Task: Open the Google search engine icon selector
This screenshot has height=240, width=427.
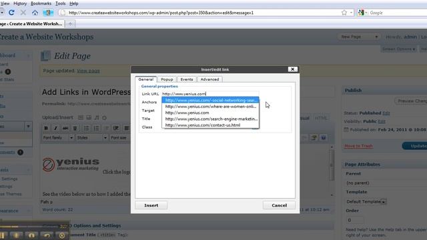Action: coord(363,13)
